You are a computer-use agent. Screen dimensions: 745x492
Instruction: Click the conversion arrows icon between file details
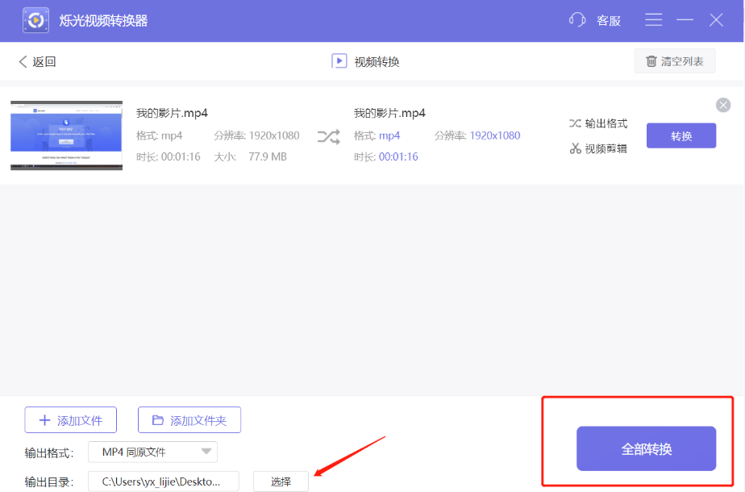328,137
